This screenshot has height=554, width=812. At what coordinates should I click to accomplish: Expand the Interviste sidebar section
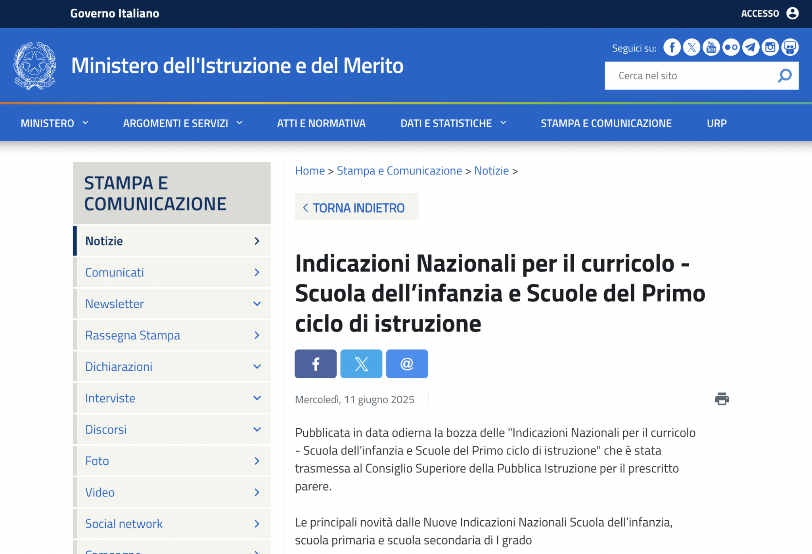point(257,398)
